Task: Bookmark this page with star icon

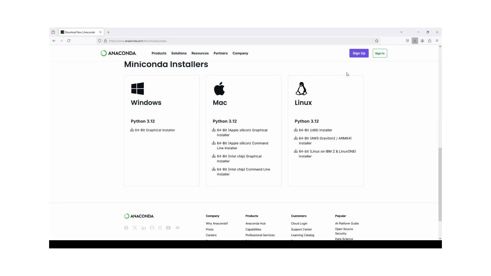Action: click(377, 41)
